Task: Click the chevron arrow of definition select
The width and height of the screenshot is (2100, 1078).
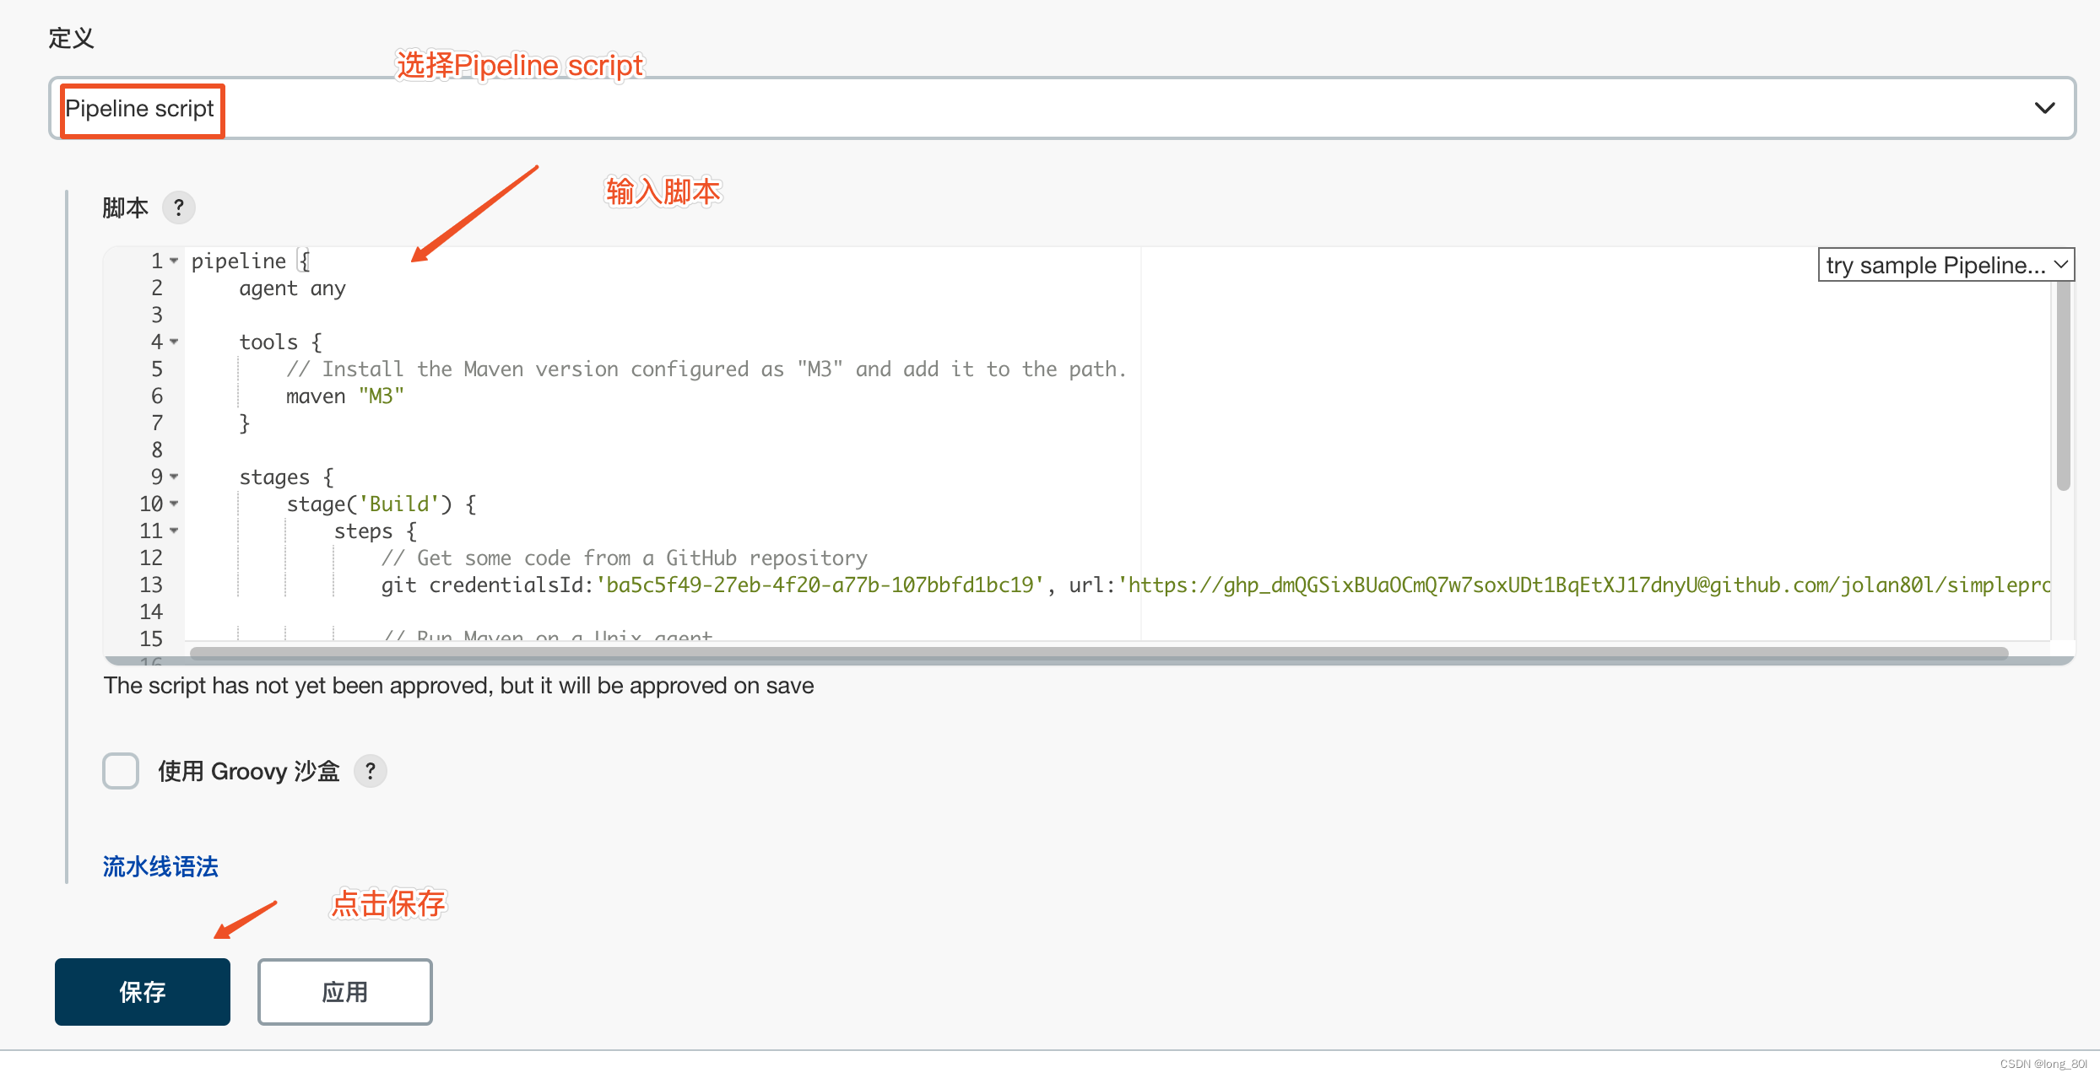Action: tap(2044, 108)
